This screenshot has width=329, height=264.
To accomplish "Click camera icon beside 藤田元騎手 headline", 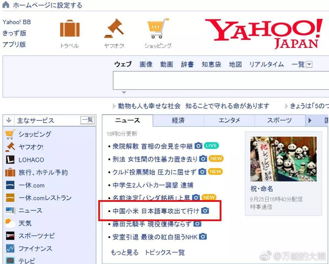I will pyautogui.click(x=197, y=224).
